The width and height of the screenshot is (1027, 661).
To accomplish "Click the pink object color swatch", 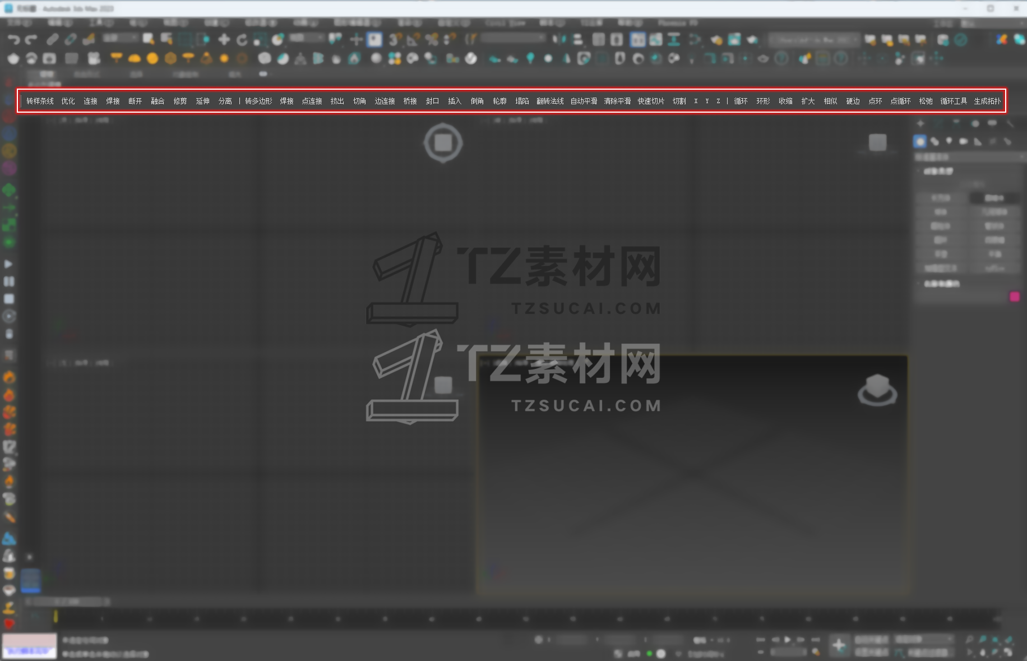I will (x=1015, y=297).
